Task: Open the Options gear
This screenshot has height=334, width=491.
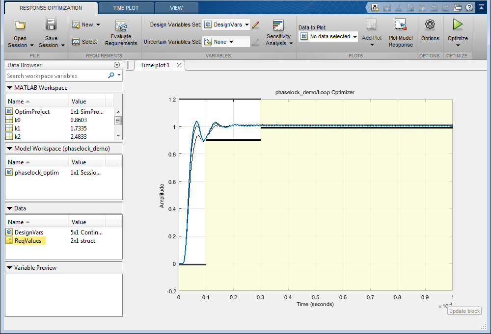Action: (430, 25)
